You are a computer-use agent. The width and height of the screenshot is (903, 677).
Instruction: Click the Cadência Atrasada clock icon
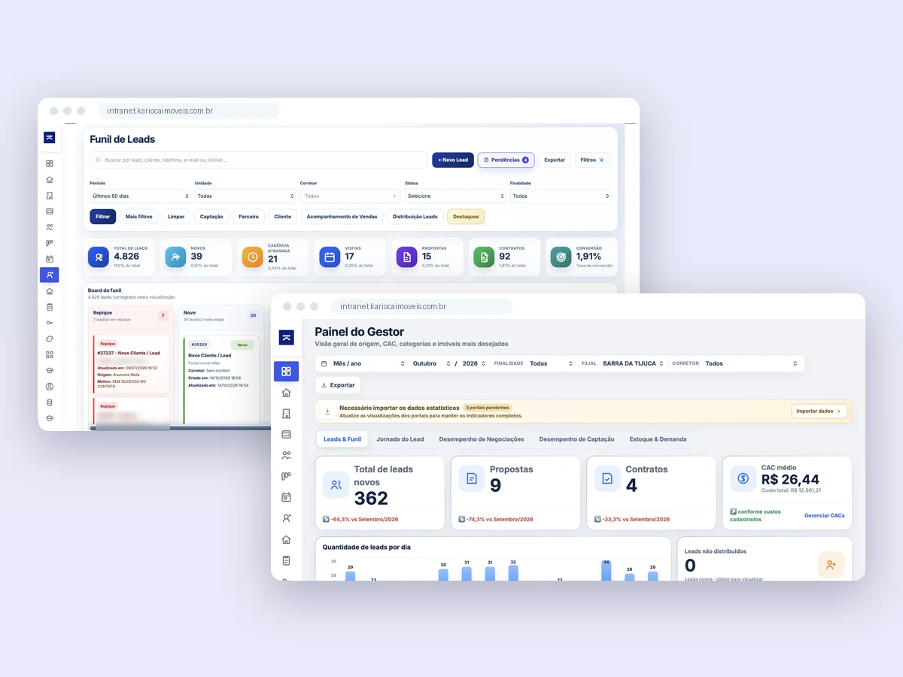(x=253, y=257)
